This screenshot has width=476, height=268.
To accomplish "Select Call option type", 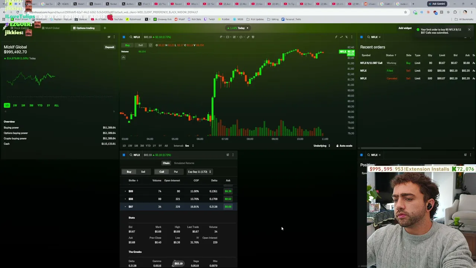I will (x=162, y=172).
